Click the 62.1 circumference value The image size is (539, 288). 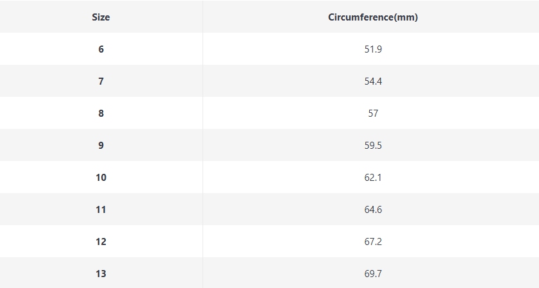(x=372, y=178)
